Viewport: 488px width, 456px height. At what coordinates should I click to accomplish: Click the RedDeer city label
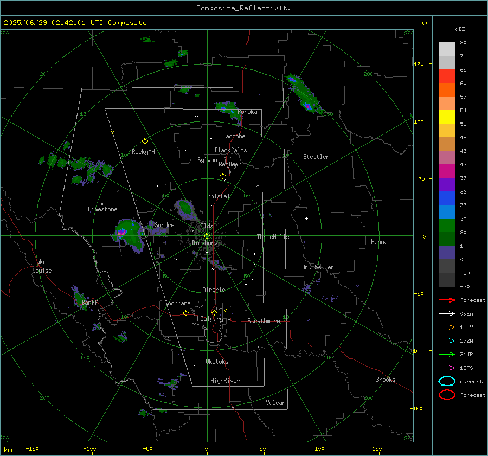pos(230,164)
